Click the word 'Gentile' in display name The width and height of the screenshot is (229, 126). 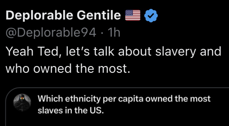click(x=99, y=15)
